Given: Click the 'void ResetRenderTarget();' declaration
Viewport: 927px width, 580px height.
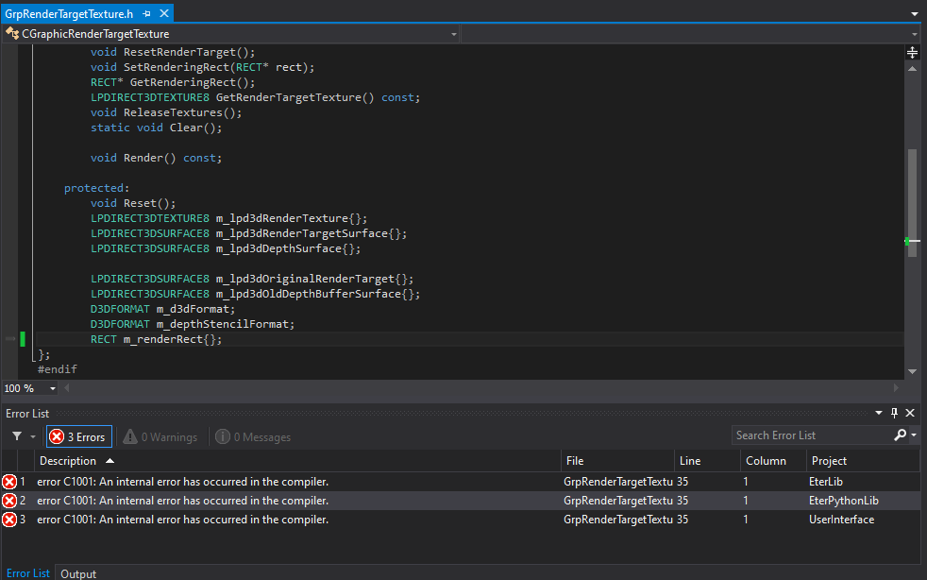Looking at the screenshot, I should 173,52.
